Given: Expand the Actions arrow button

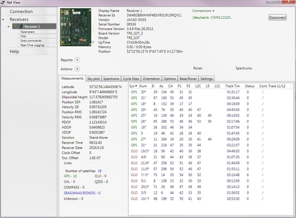Looking at the screenshot, I should [x=78, y=69].
